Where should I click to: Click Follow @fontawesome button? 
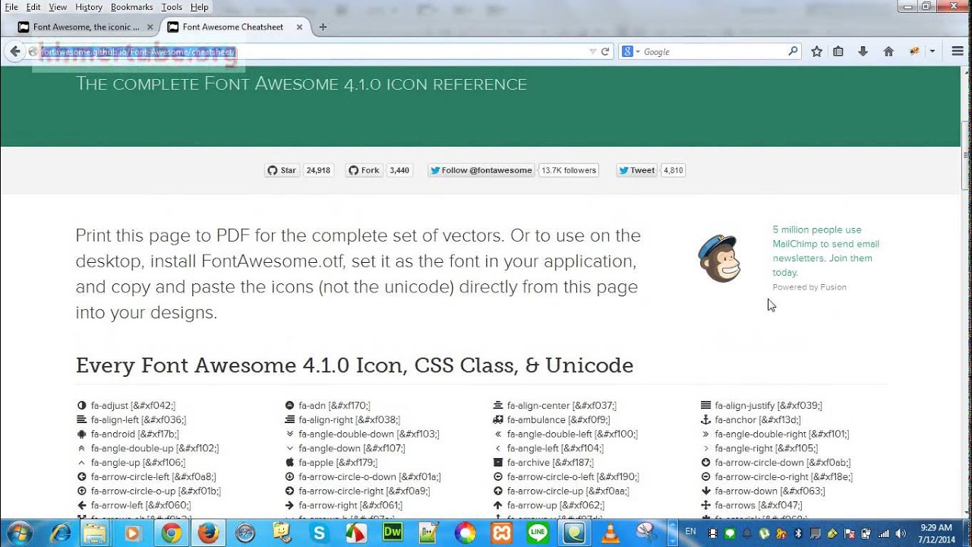481,170
